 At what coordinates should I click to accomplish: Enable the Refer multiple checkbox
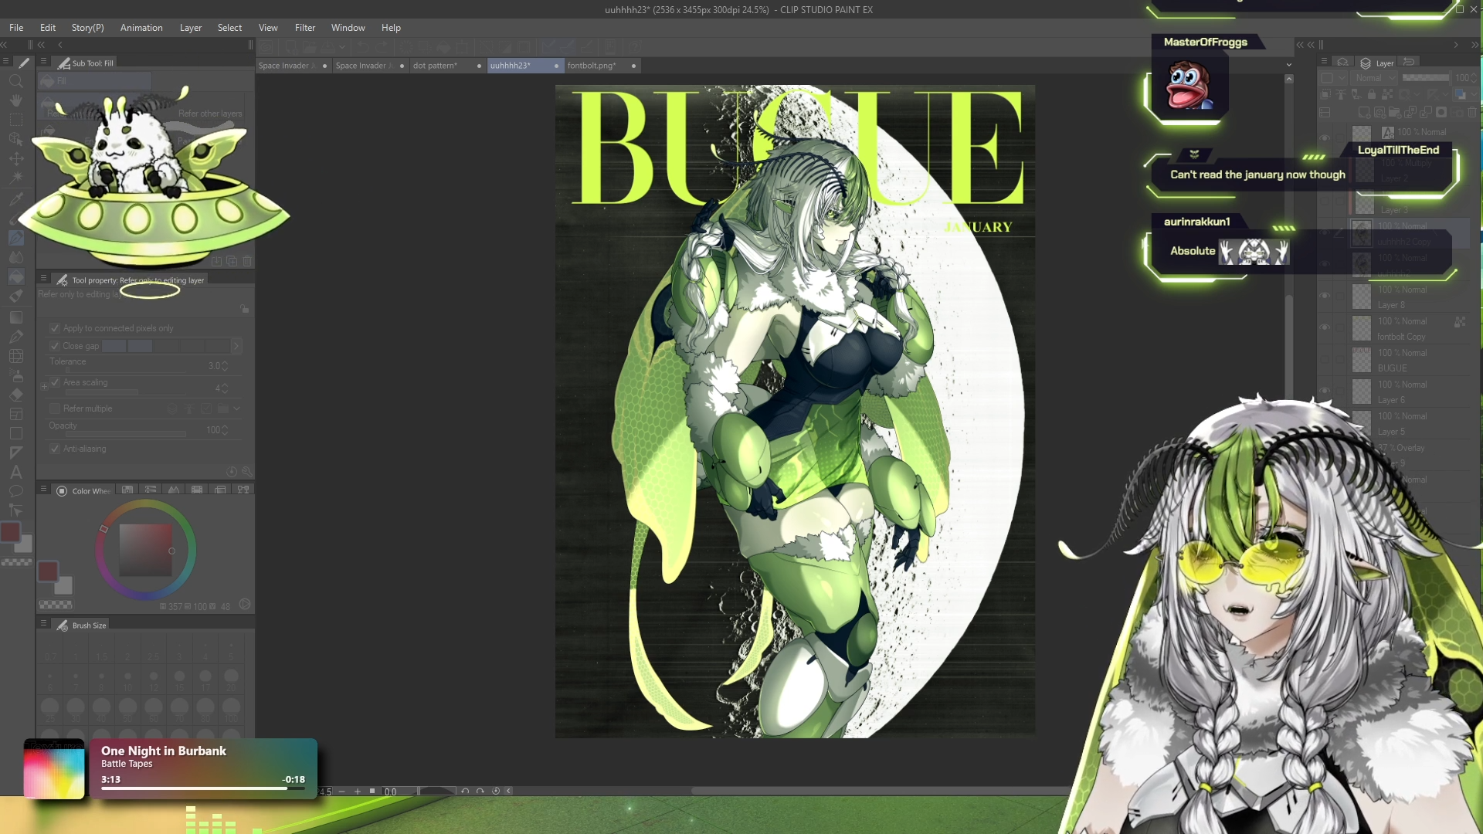[55, 409]
